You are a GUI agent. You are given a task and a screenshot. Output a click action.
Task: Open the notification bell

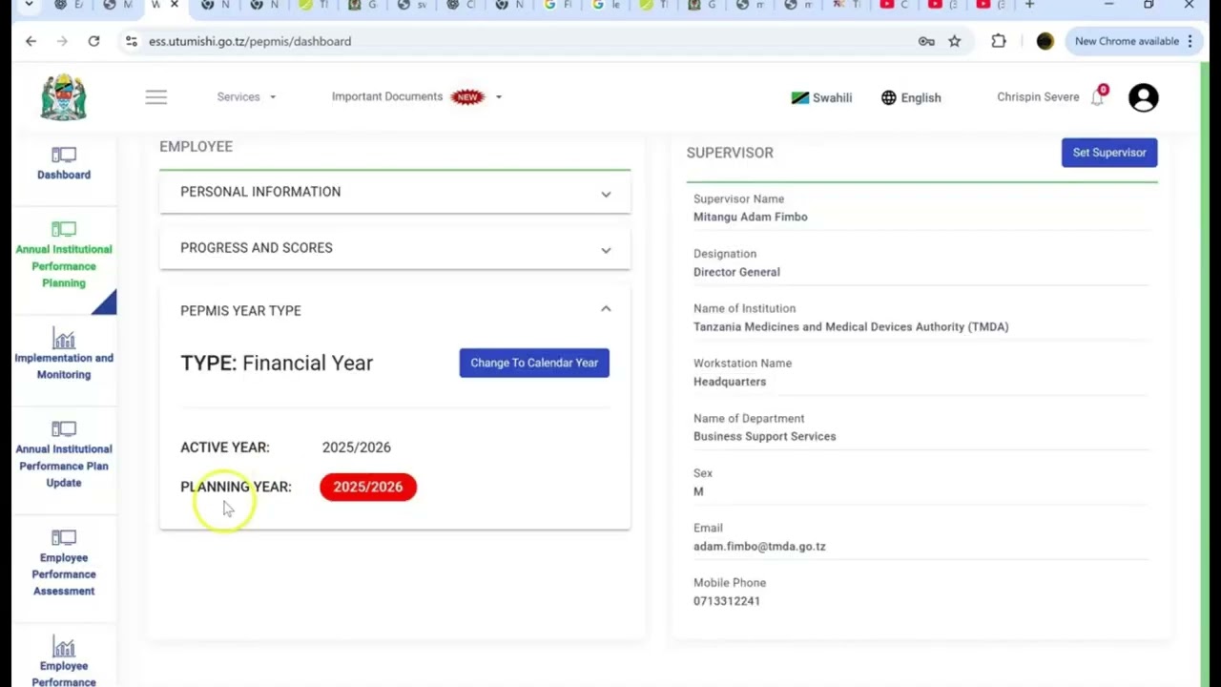pos(1098,96)
